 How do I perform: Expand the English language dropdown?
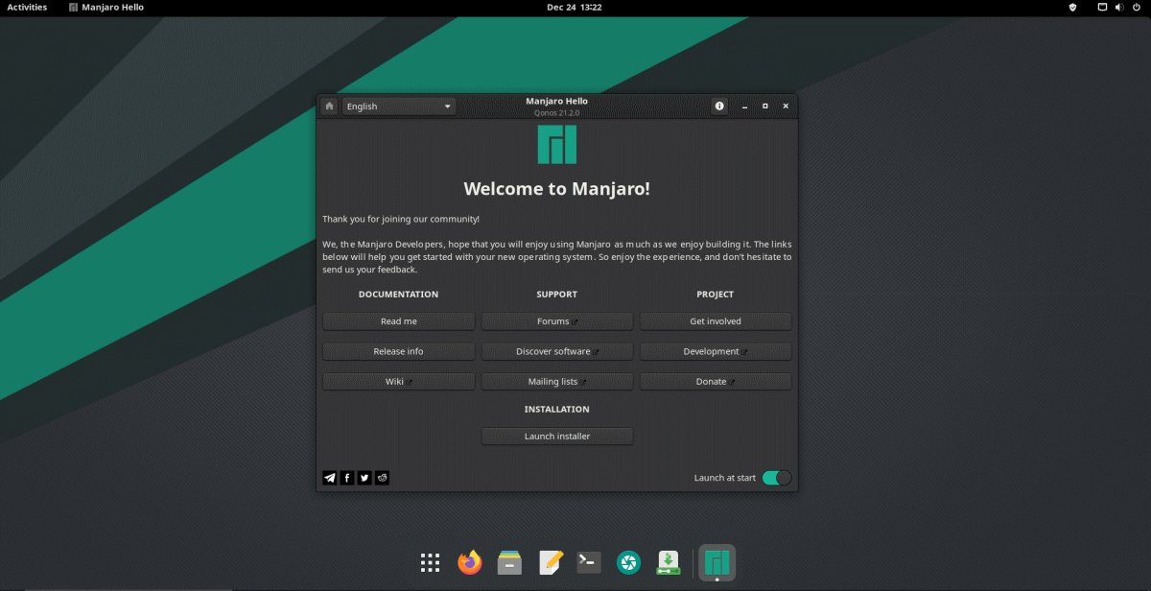[399, 106]
